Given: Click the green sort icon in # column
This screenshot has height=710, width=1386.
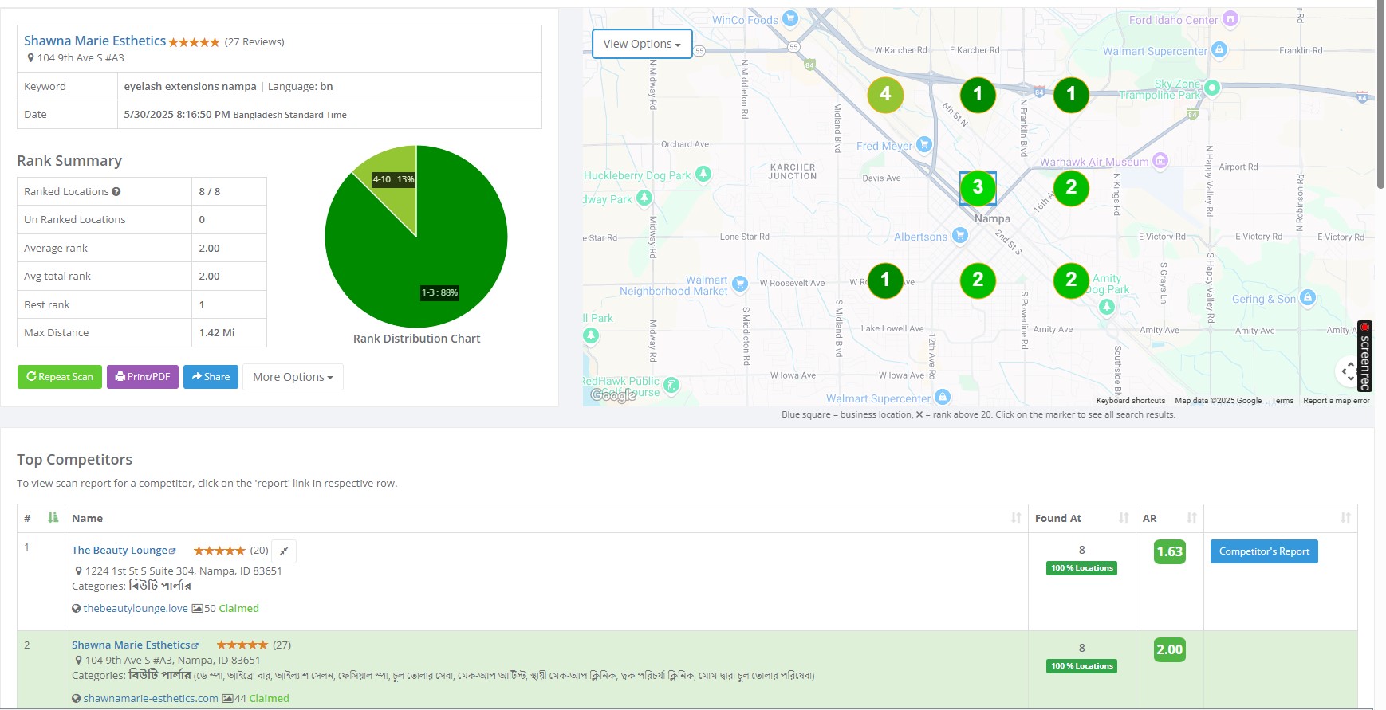Looking at the screenshot, I should coord(53,518).
